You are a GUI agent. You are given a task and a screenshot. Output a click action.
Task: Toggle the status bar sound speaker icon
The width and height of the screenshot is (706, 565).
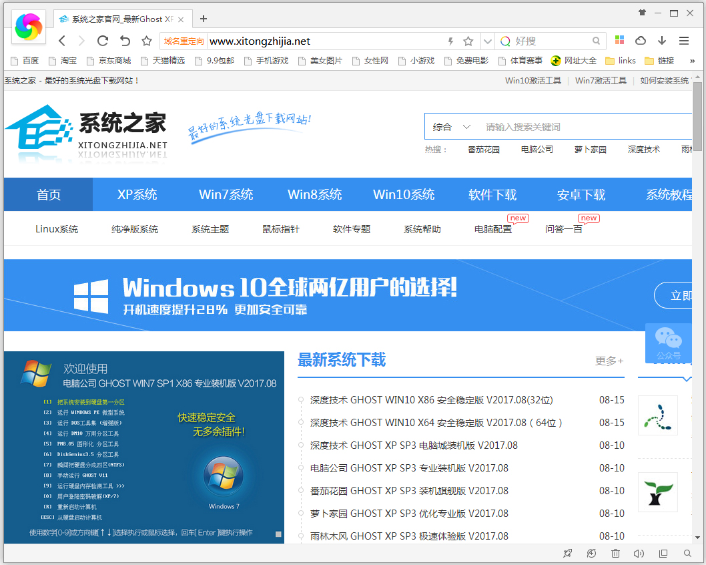pos(639,553)
